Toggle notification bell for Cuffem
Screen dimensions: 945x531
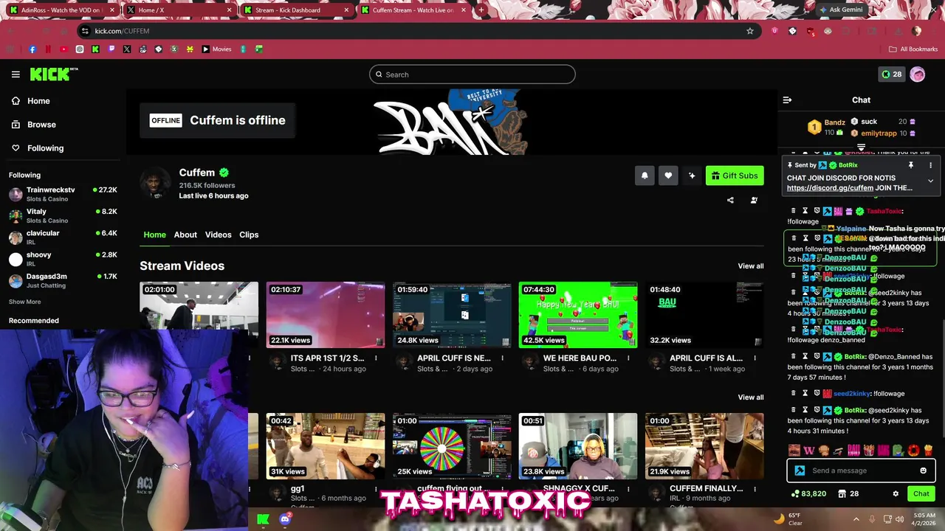645,176
